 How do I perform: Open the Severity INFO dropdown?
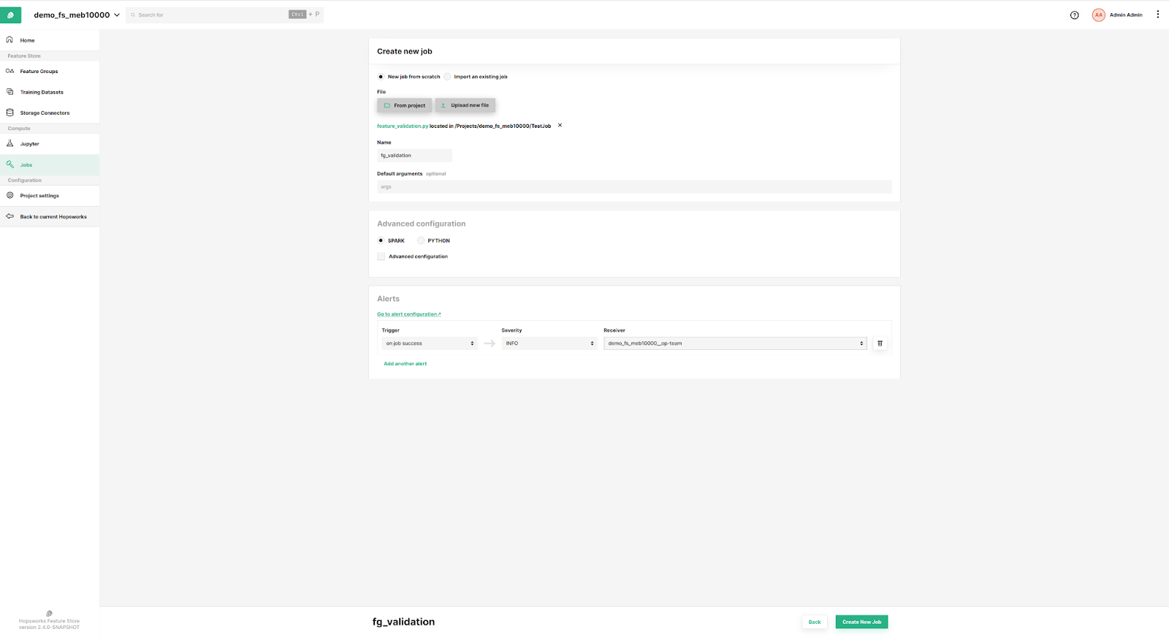point(549,343)
